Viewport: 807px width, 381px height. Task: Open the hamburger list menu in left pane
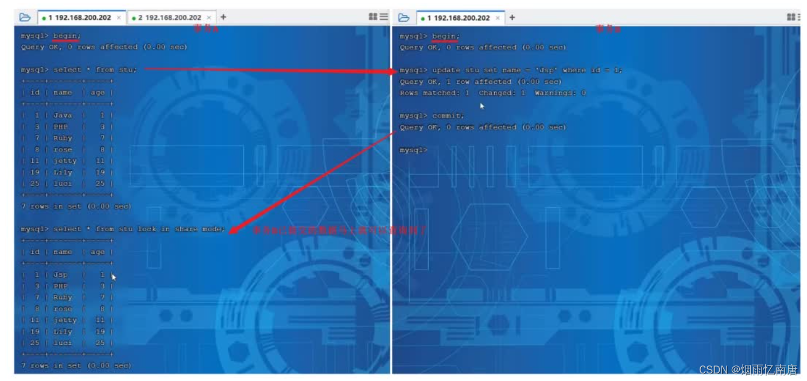click(x=384, y=17)
